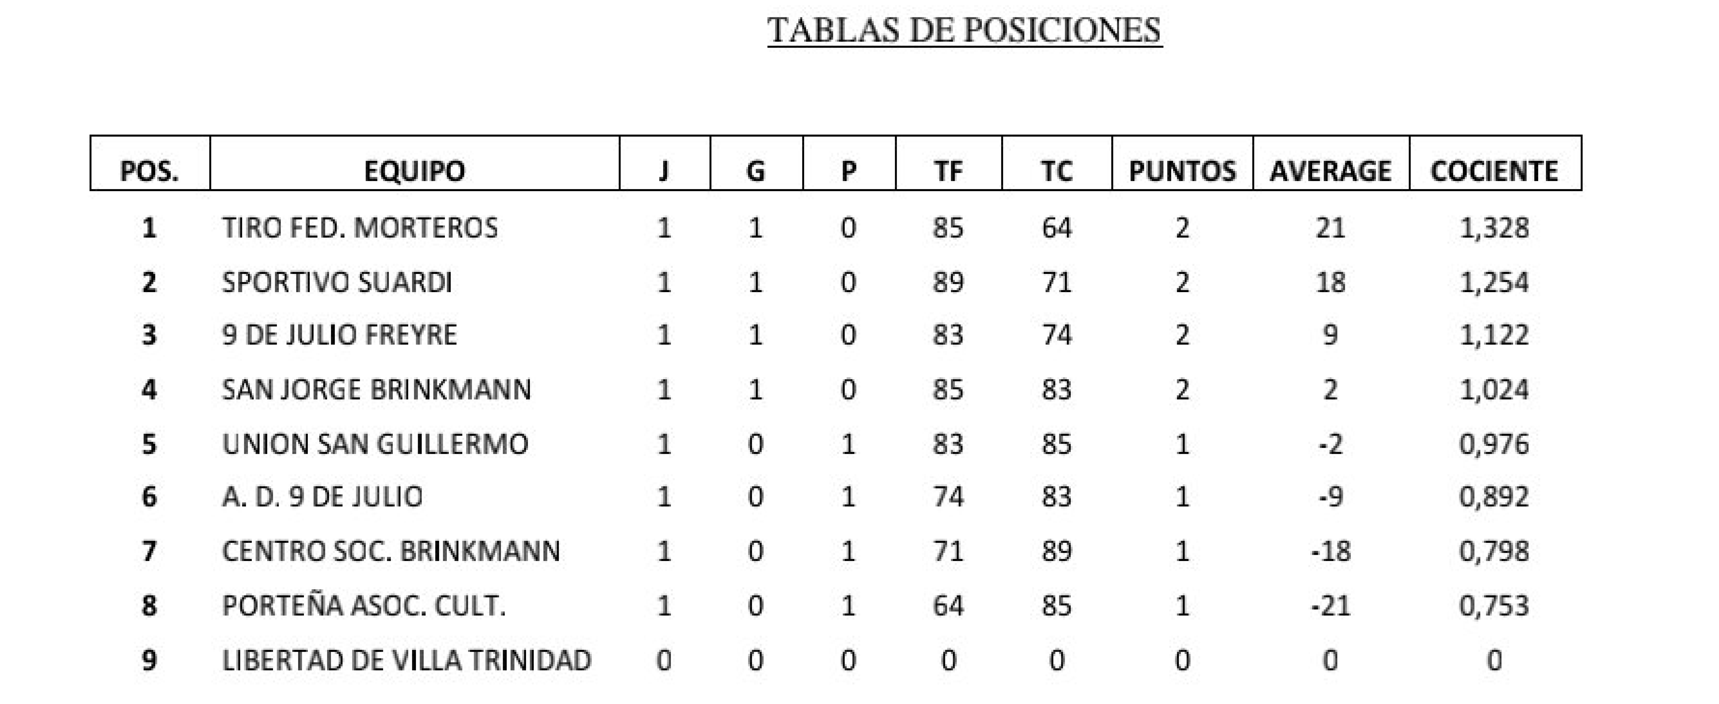Image resolution: width=1719 pixels, height=704 pixels.
Task: Click the COCIENTE column header
Action: coord(1494,172)
